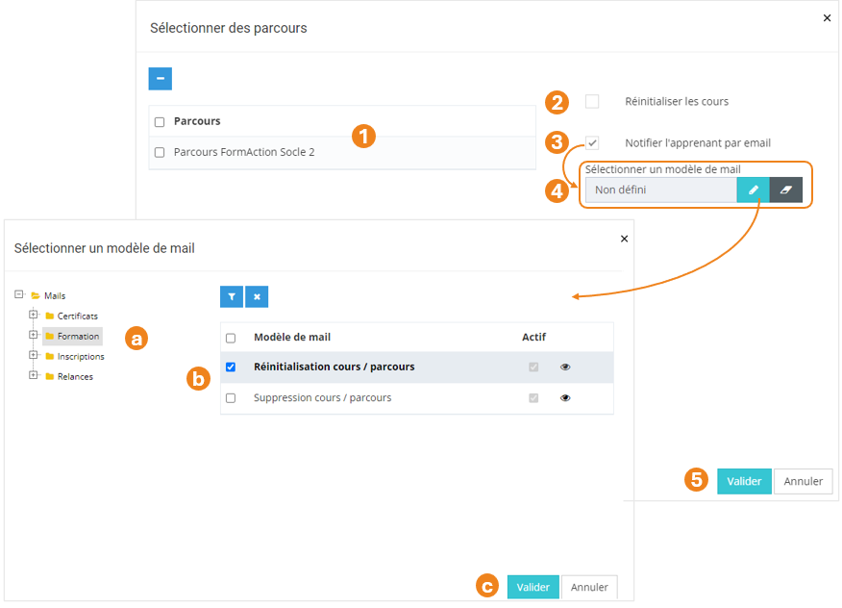The height and width of the screenshot is (608, 842).
Task: Click the blue minus collapse button
Action: (x=160, y=78)
